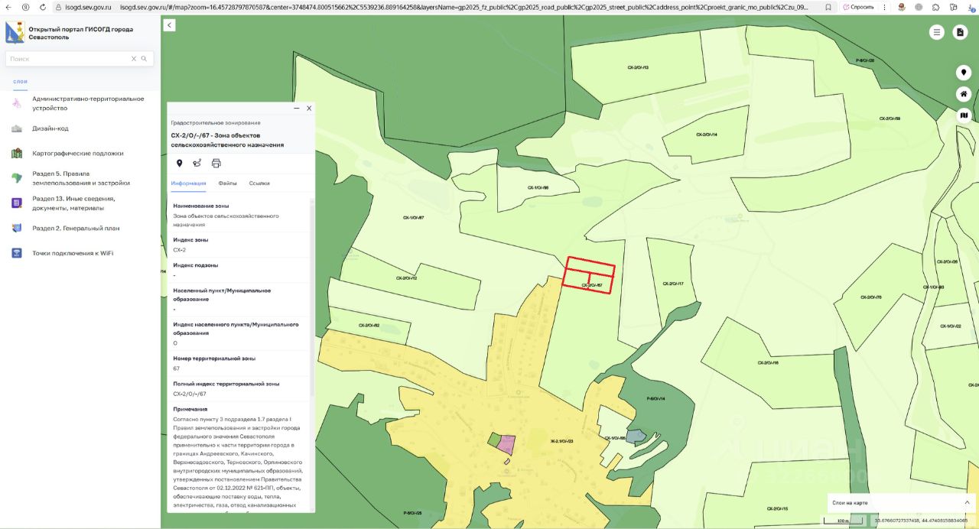Click the 'Спросить' browser button
The width and height of the screenshot is (979, 529).
(x=858, y=7)
